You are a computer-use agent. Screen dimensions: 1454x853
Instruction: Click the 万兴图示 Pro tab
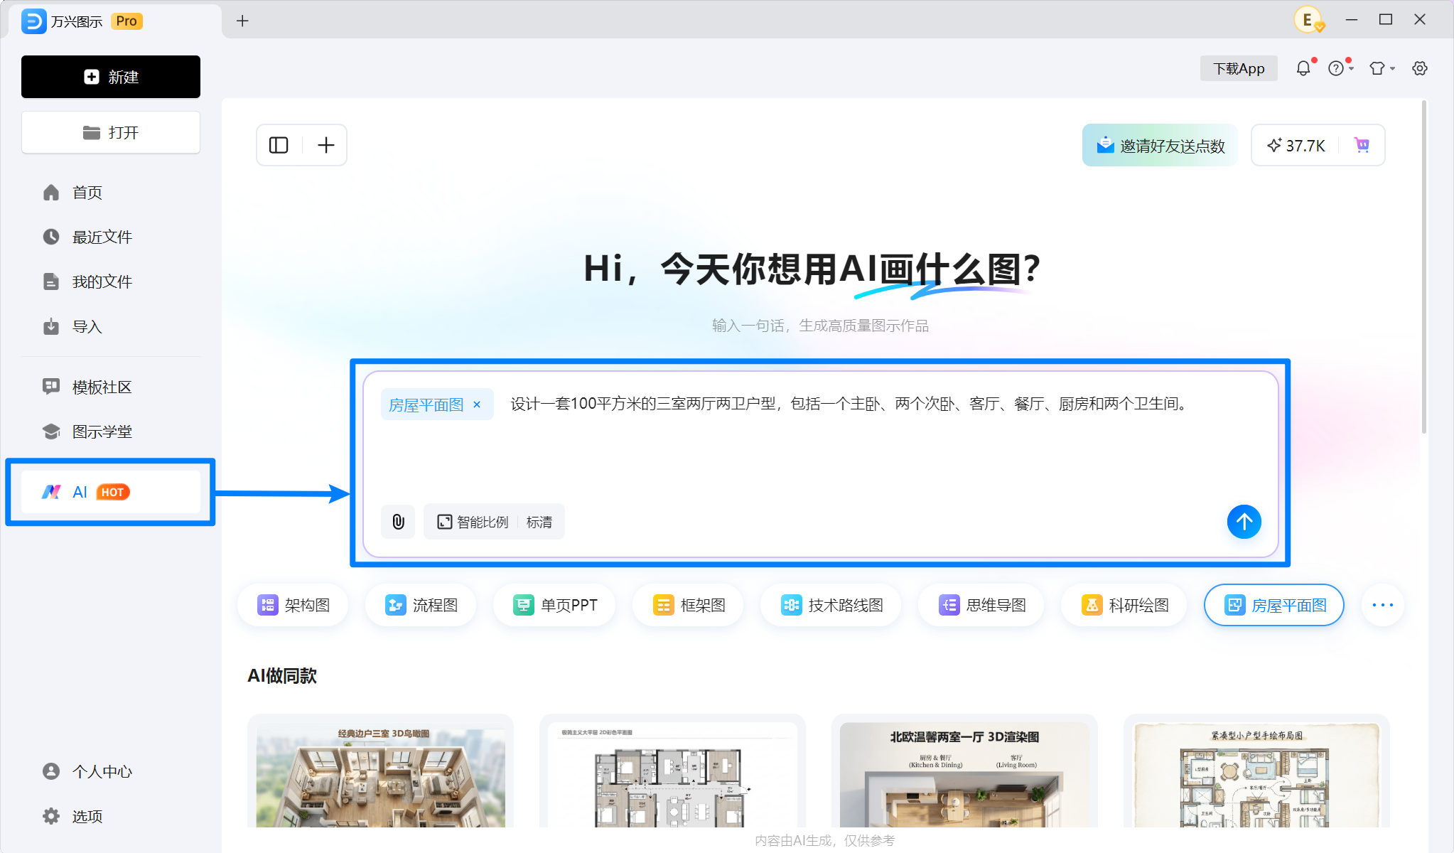click(x=114, y=21)
